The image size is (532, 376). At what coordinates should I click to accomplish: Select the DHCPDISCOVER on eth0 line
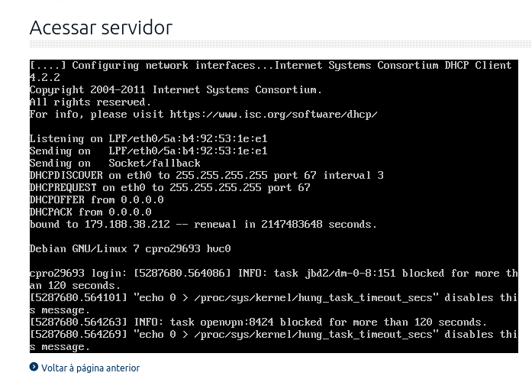click(206, 175)
